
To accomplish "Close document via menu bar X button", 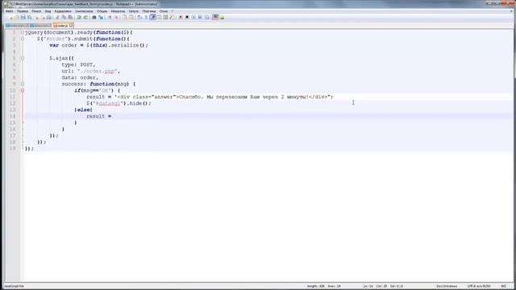I will pyautogui.click(x=512, y=11).
